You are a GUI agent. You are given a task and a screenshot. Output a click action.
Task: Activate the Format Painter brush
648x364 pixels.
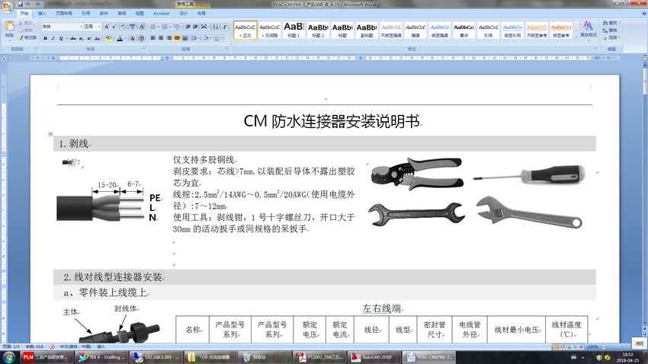point(27,37)
